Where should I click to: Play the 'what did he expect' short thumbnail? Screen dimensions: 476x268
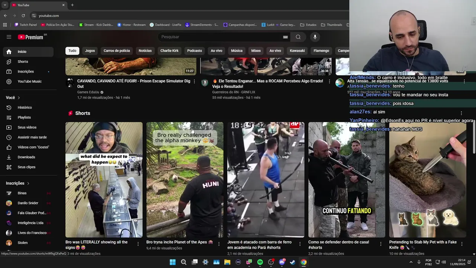pyautogui.click(x=104, y=180)
